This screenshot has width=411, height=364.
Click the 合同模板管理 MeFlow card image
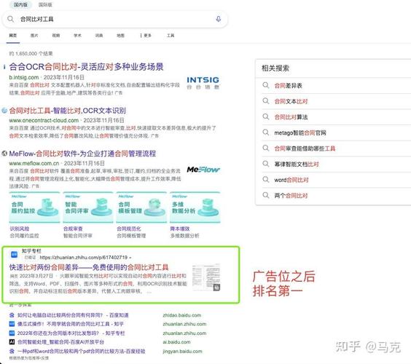point(141,207)
